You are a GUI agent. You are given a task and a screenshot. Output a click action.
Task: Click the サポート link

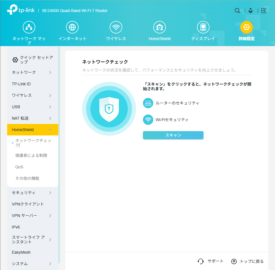[x=216, y=261]
